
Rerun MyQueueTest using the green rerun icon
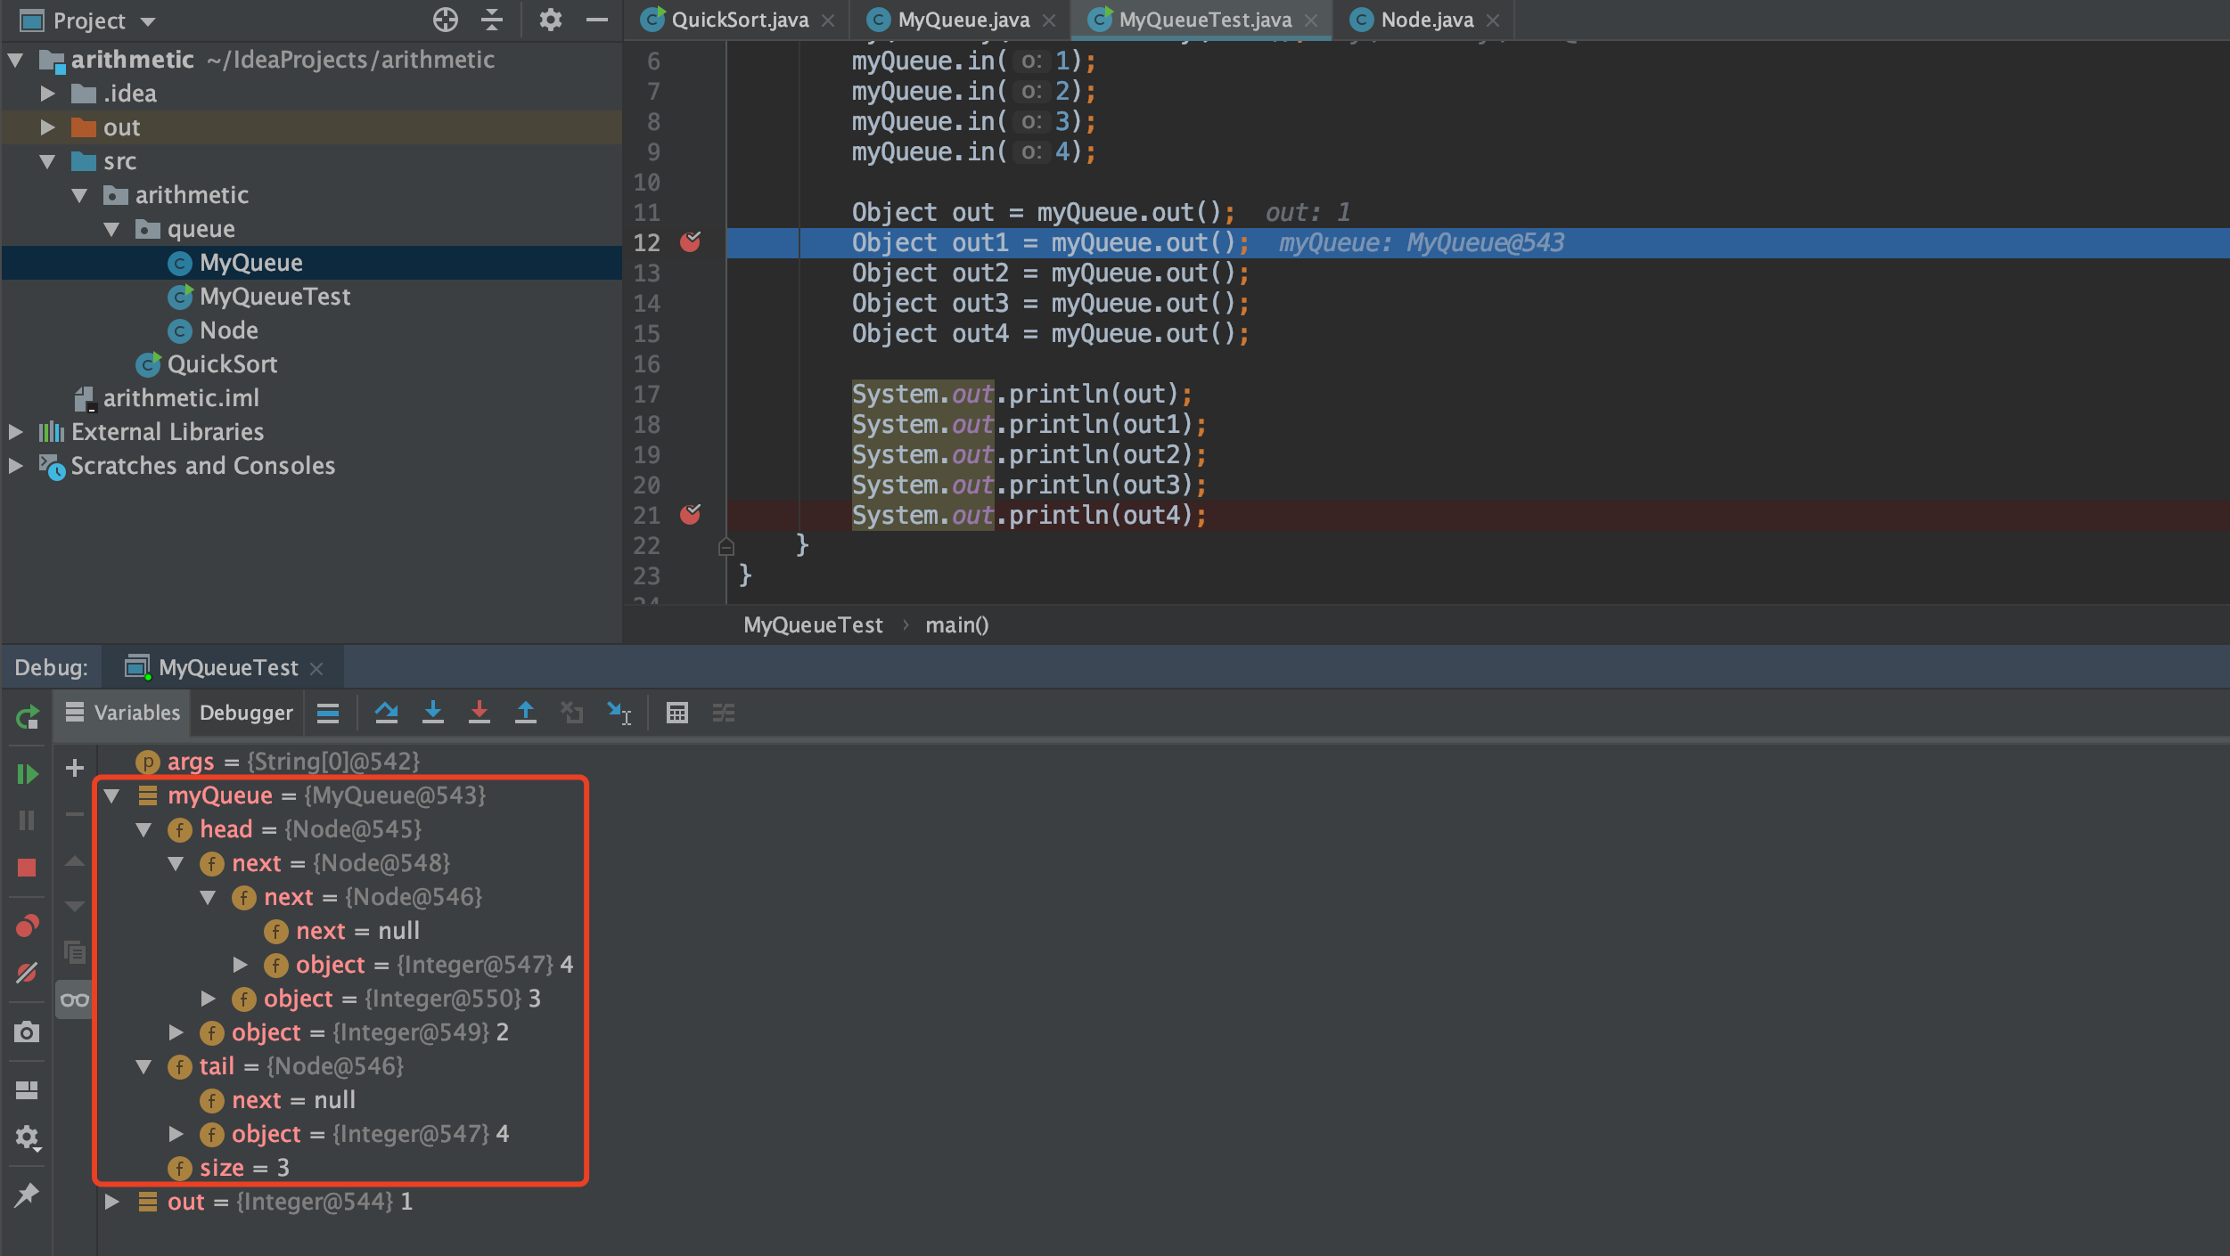point(27,717)
